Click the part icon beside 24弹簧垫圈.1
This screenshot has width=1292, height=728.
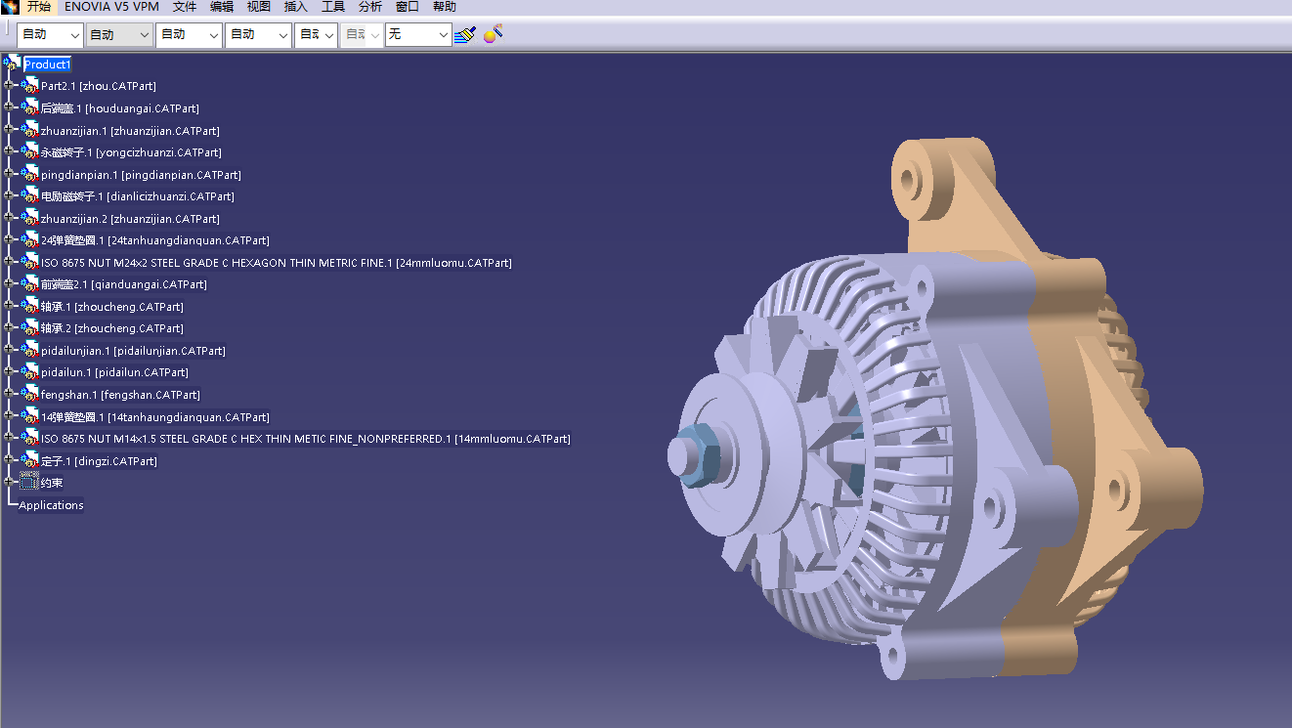pos(30,239)
